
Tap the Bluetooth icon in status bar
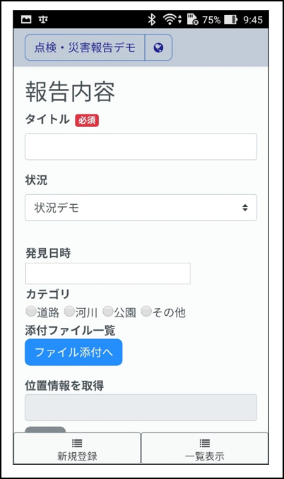pyautogui.click(x=151, y=20)
